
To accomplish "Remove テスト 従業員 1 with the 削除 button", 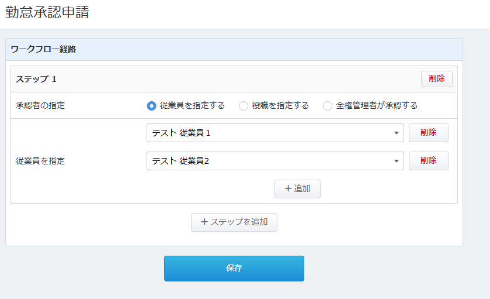I will pos(428,133).
